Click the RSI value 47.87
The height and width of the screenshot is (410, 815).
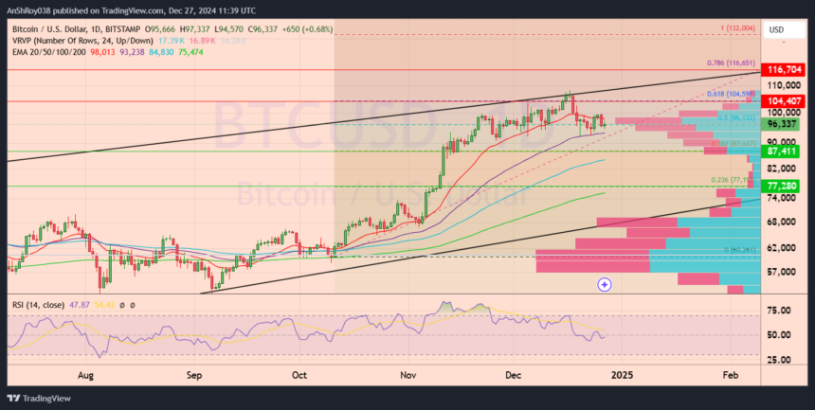[x=78, y=305]
